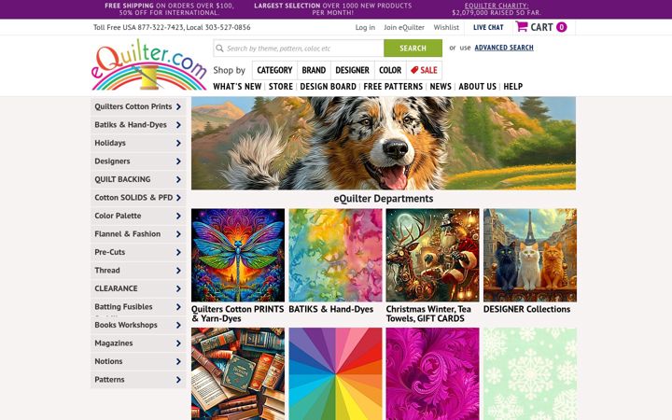Open the ABOUT US menu item
This screenshot has height=420, width=672.
point(478,87)
